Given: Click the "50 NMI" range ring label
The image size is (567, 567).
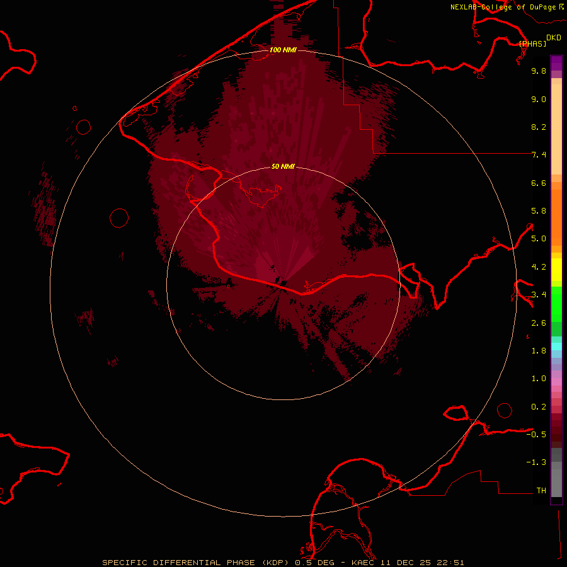Looking at the screenshot, I should pyautogui.click(x=283, y=166).
